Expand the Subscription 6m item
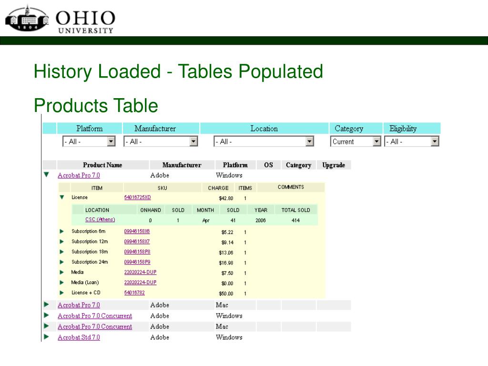This screenshot has height=366, width=488. pyautogui.click(x=61, y=231)
